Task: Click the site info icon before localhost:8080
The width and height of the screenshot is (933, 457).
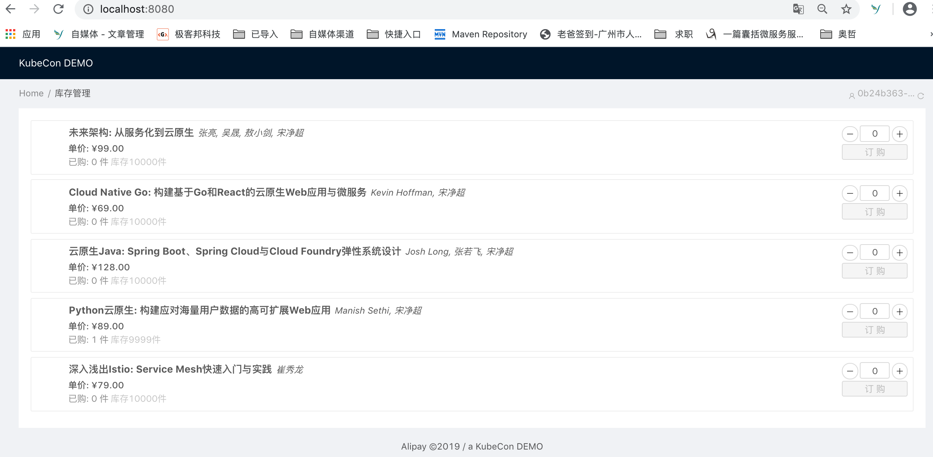Action: [x=88, y=9]
